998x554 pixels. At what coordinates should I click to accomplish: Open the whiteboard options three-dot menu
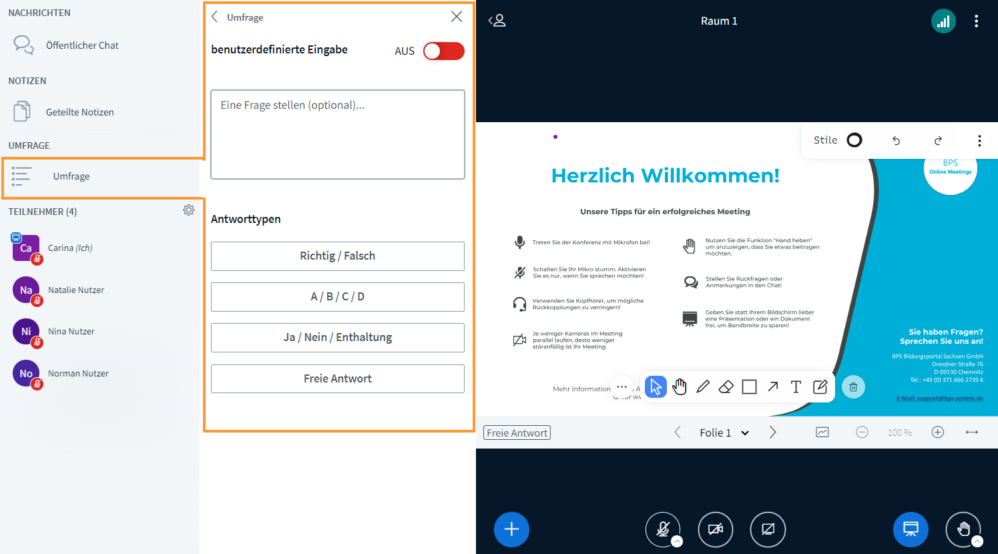(x=979, y=140)
